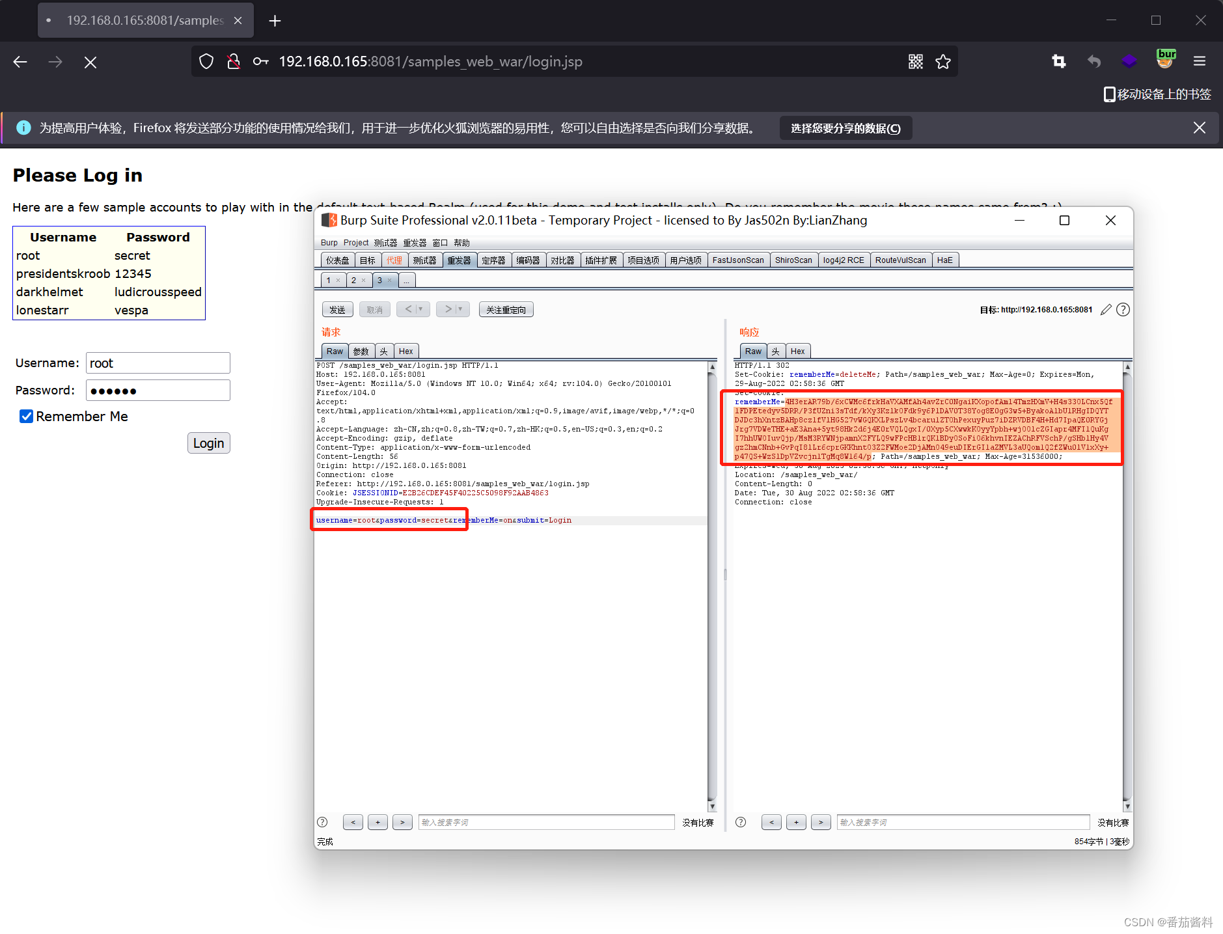Switch to the 测试器 tab
The image size is (1223, 934).
[x=424, y=260]
